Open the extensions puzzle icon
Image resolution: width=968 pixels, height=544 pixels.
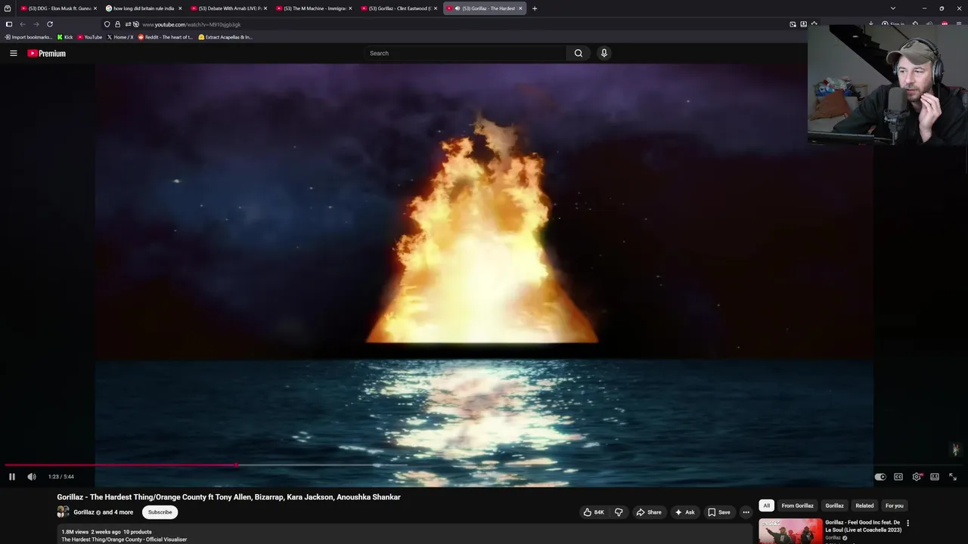[x=915, y=24]
